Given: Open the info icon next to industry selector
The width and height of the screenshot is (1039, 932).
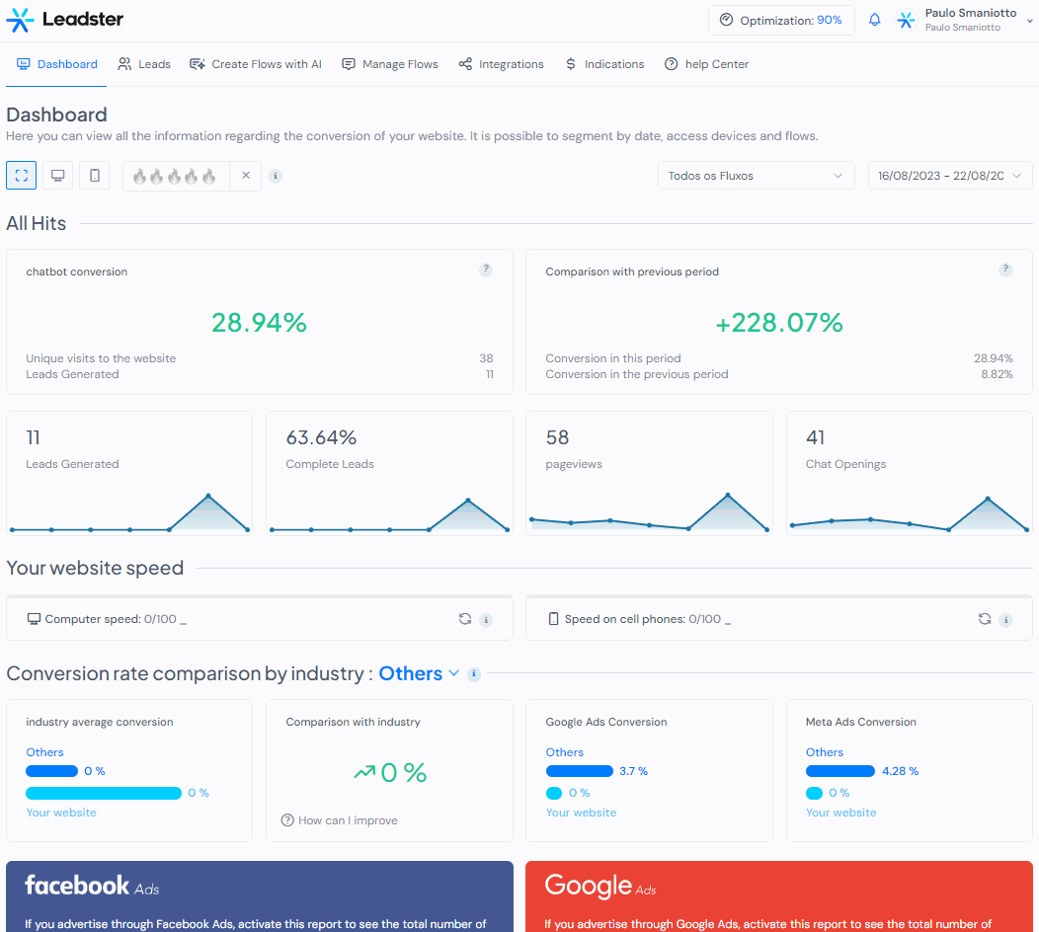Looking at the screenshot, I should pos(474,674).
